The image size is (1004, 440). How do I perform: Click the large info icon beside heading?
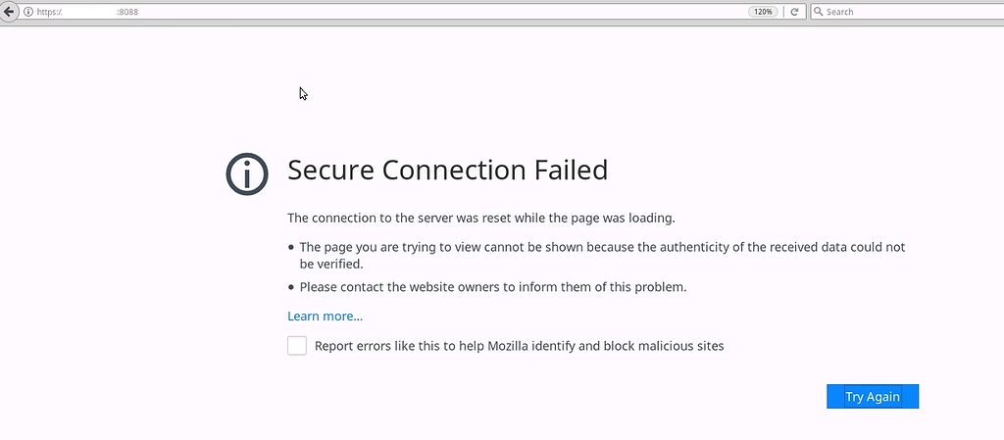click(246, 174)
